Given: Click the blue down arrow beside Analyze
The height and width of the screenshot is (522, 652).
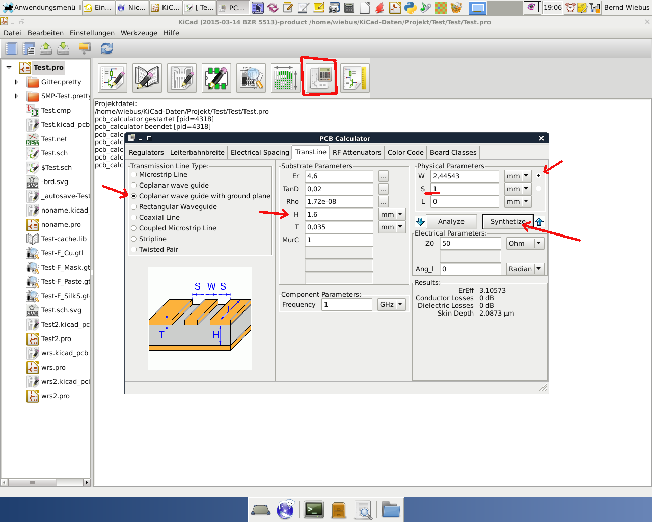Looking at the screenshot, I should click(420, 221).
